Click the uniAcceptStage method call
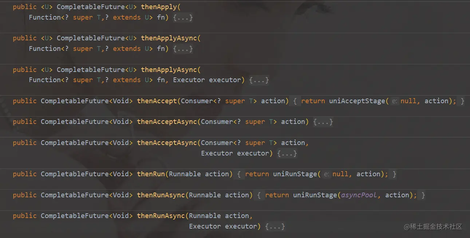 357,101
